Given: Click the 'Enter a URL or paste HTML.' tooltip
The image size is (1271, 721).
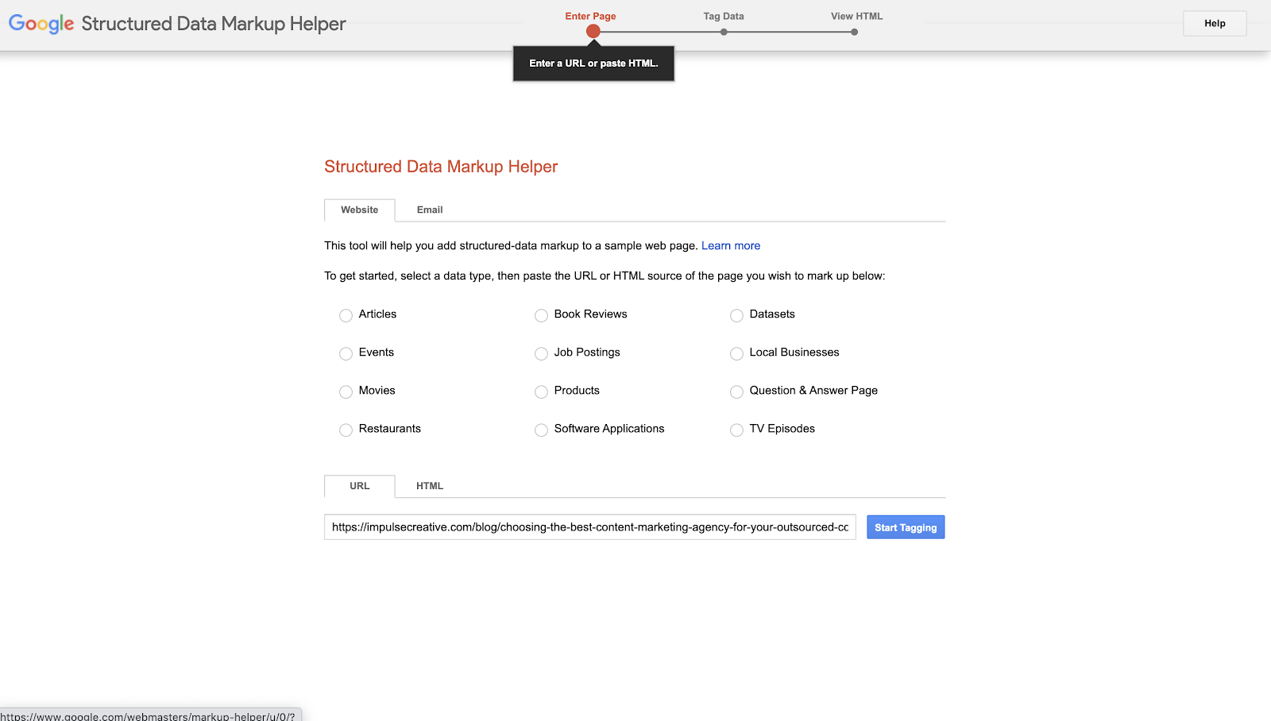Looking at the screenshot, I should 593,64.
